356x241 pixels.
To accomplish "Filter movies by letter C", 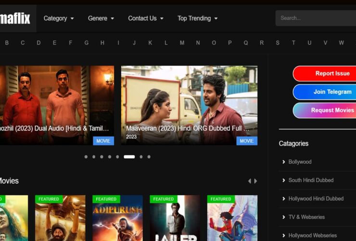I will (23, 43).
